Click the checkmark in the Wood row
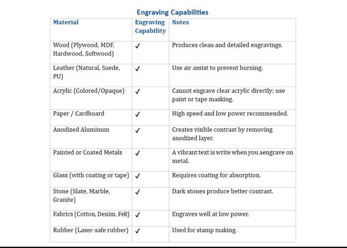This screenshot has height=248, width=347. 137,45
